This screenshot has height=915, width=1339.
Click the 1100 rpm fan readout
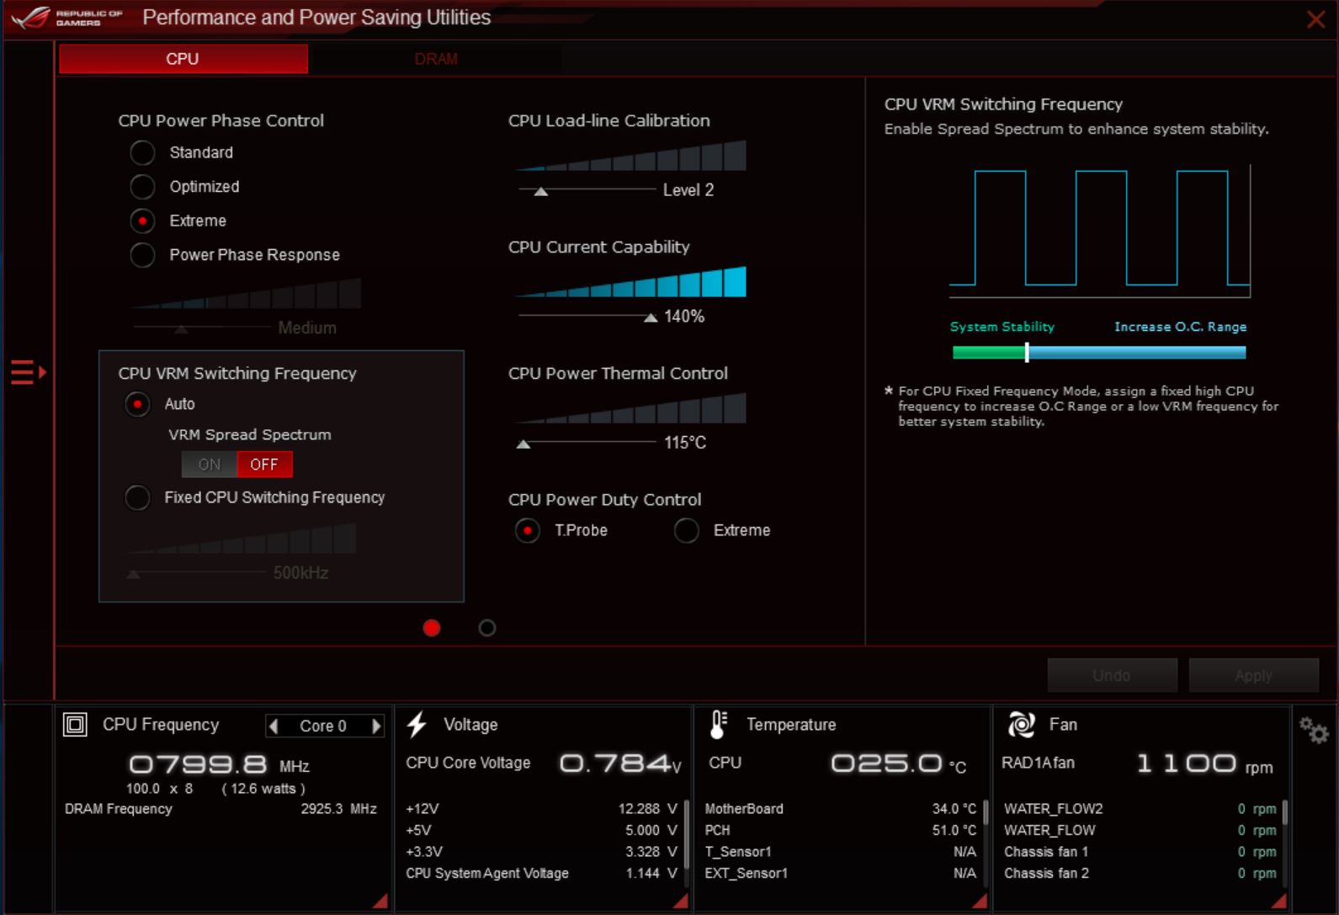click(1204, 763)
